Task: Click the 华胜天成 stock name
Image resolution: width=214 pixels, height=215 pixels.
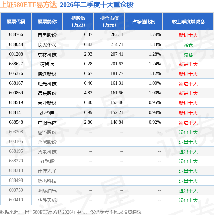Action: point(47,200)
